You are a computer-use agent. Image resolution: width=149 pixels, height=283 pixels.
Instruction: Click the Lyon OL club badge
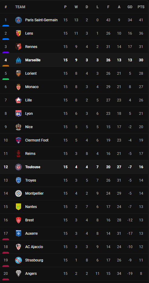tap(18, 114)
